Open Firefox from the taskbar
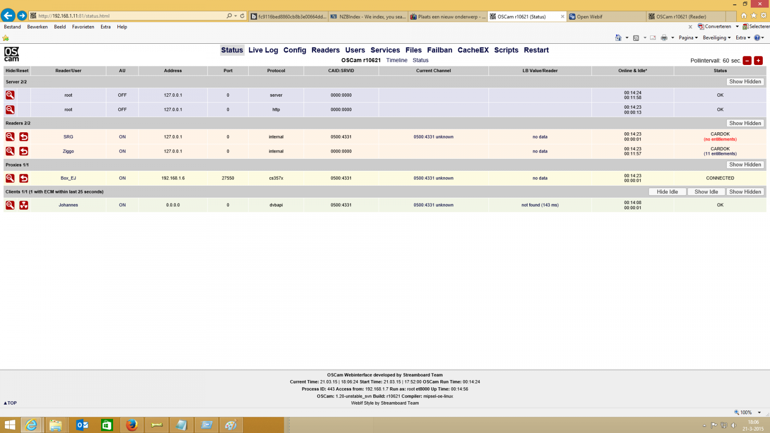This screenshot has height=433, width=770. [131, 425]
